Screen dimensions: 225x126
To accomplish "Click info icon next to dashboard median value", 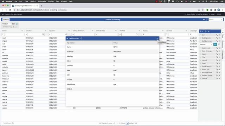I will 17,24.
